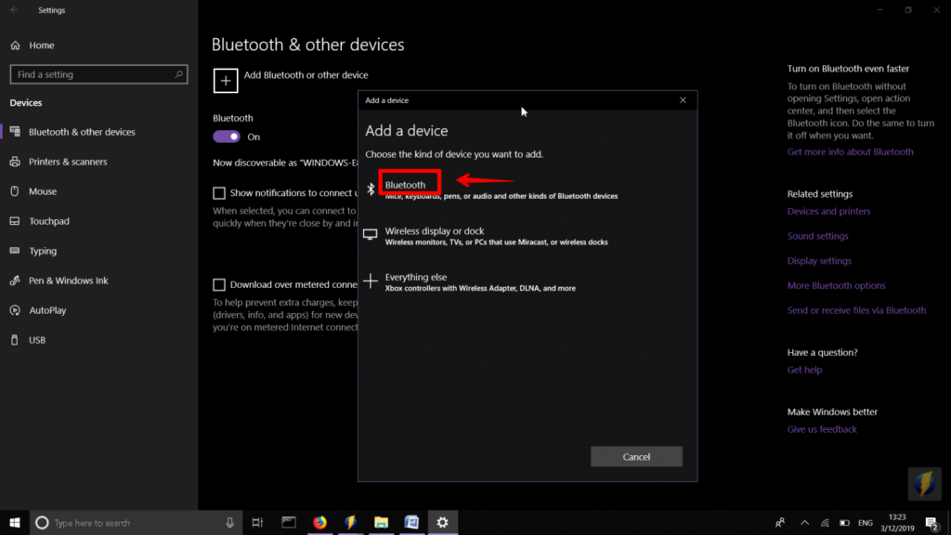Click the Find a setting search box

click(98, 74)
